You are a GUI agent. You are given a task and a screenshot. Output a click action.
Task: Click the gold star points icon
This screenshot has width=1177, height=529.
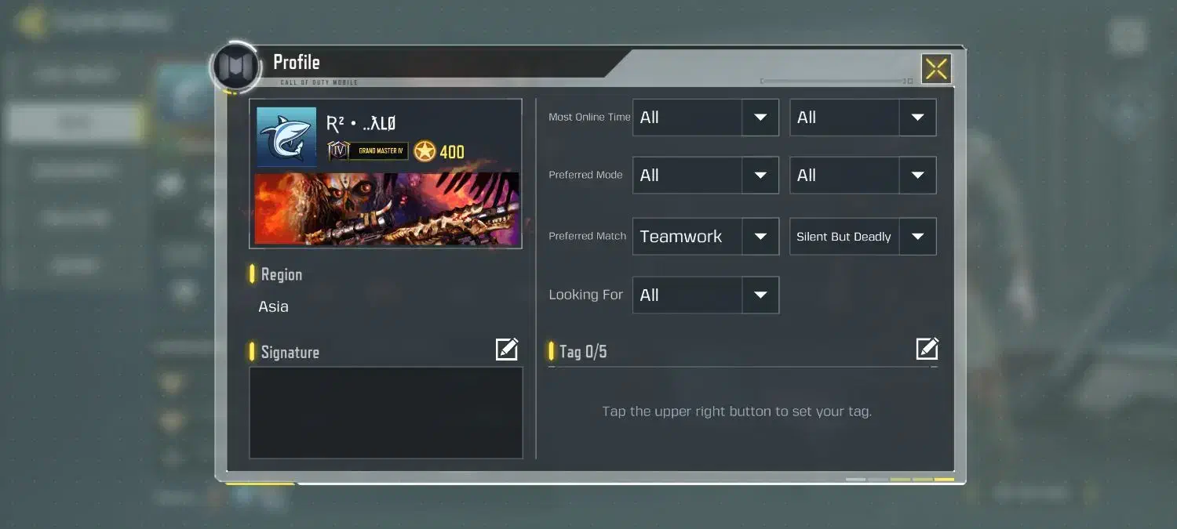coord(425,151)
